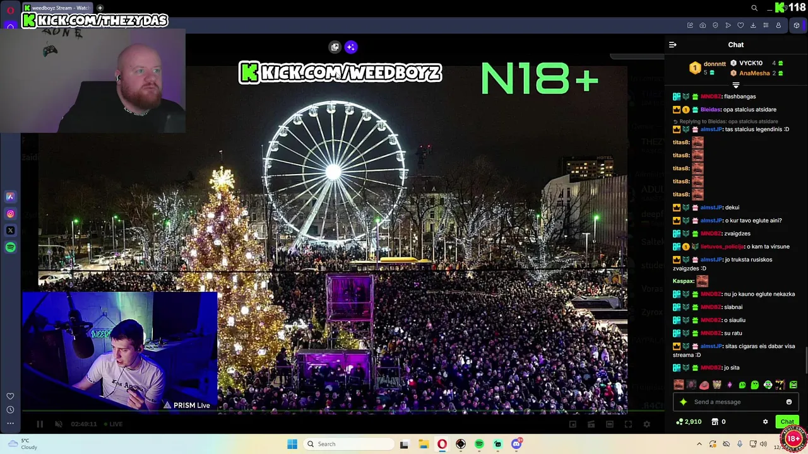Show hidden system tray icons chevron
The image size is (808, 454).
(699, 444)
